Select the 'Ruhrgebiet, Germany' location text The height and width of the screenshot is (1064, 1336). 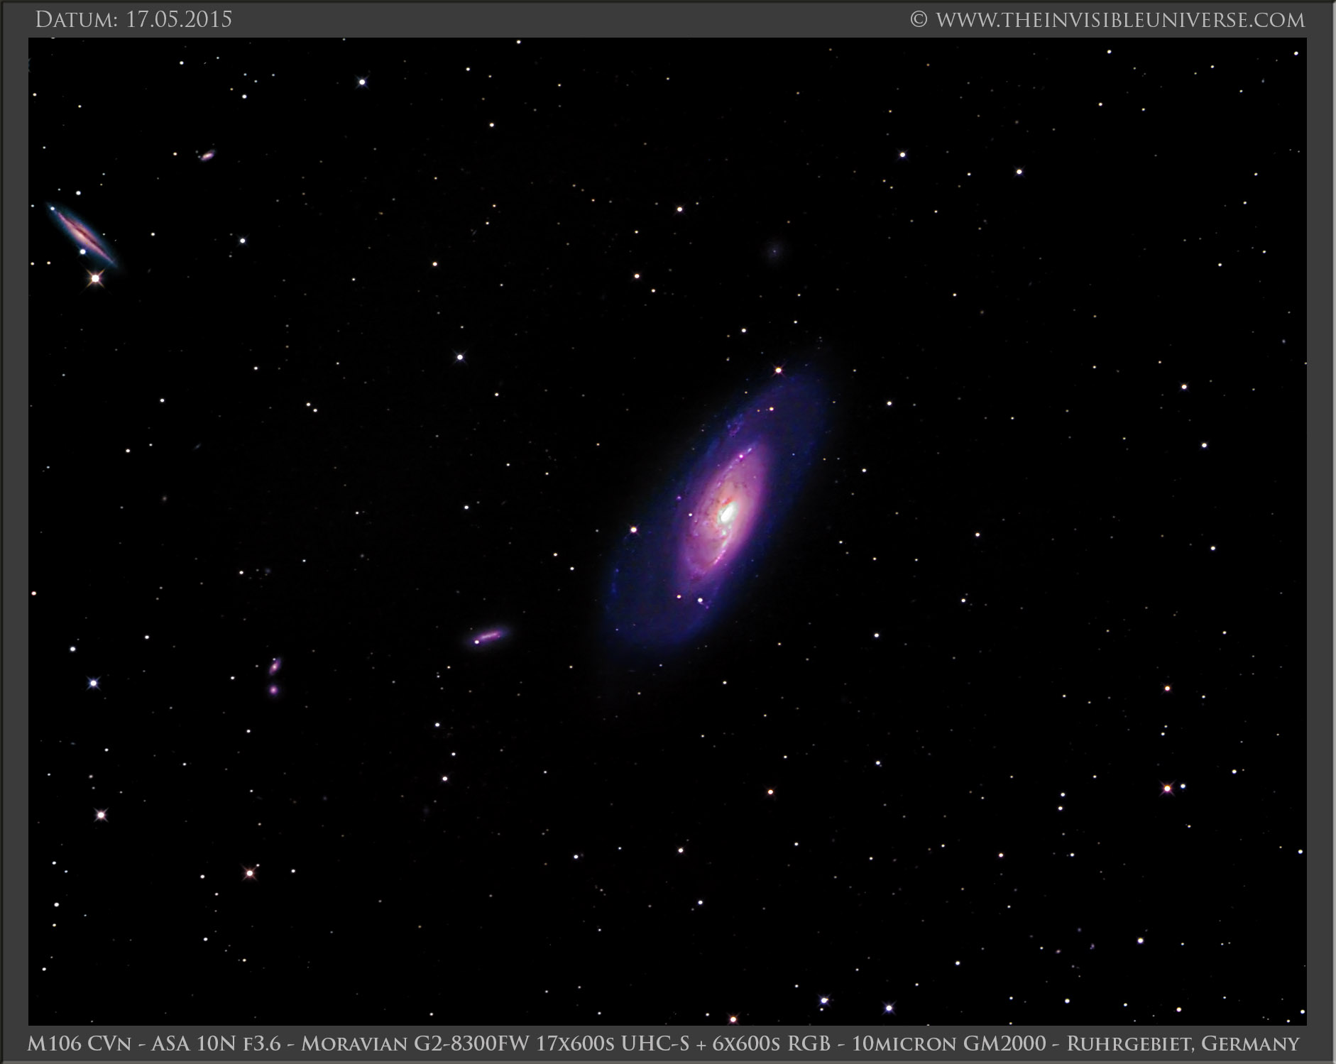(x=1183, y=1043)
